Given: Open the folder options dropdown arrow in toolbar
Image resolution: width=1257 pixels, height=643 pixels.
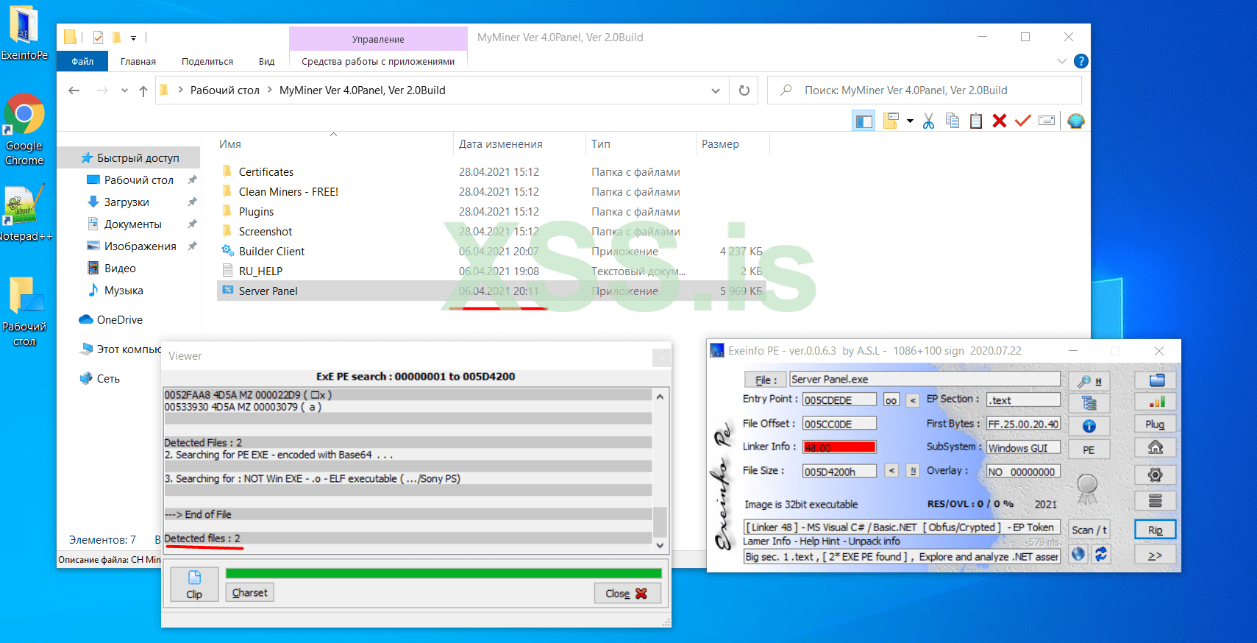Looking at the screenshot, I should coord(910,121).
